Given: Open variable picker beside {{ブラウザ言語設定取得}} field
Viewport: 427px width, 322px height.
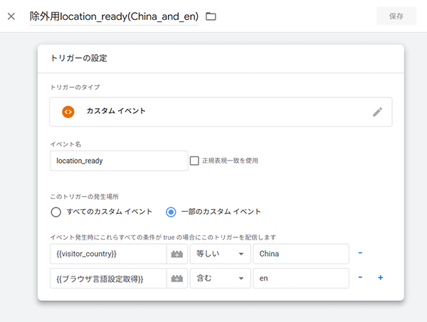Looking at the screenshot, I should (177, 278).
